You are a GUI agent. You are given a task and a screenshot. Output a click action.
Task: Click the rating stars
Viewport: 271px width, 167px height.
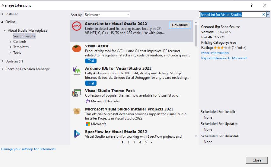222,48
